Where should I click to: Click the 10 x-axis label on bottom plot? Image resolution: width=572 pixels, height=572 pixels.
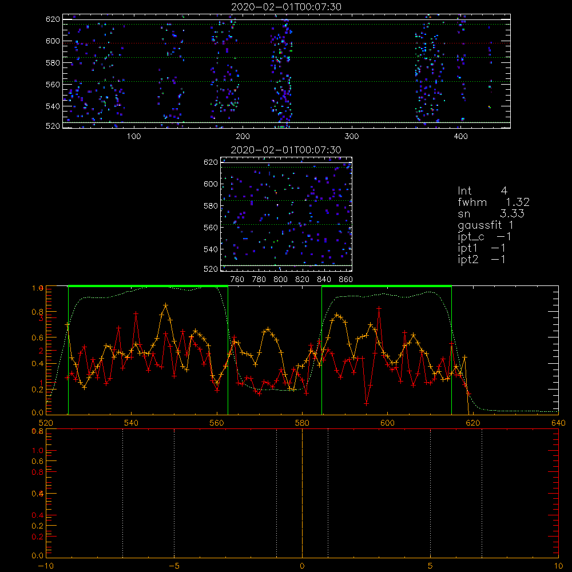click(558, 566)
